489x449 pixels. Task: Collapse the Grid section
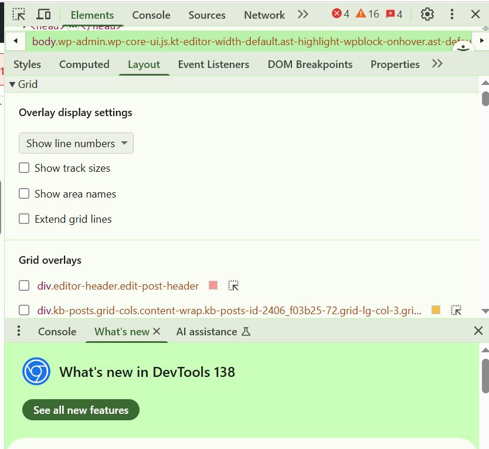tap(12, 84)
